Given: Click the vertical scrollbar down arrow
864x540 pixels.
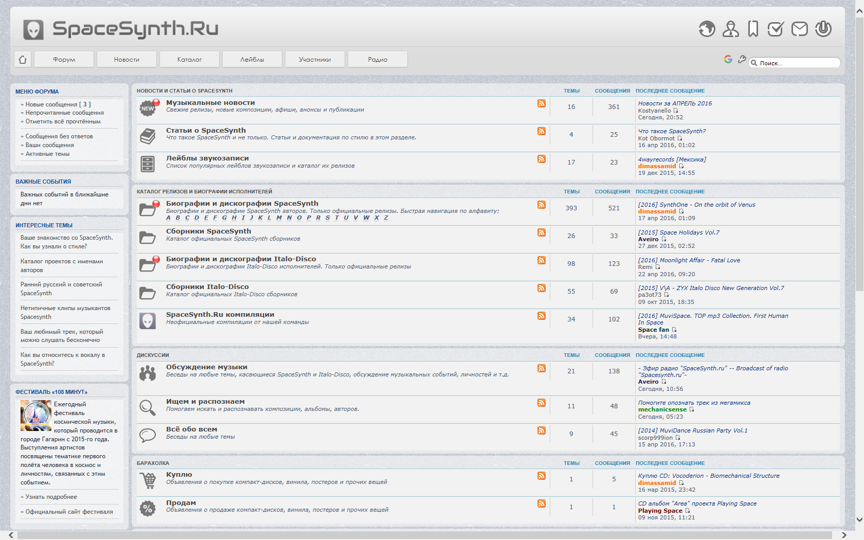Looking at the screenshot, I should 859,519.
